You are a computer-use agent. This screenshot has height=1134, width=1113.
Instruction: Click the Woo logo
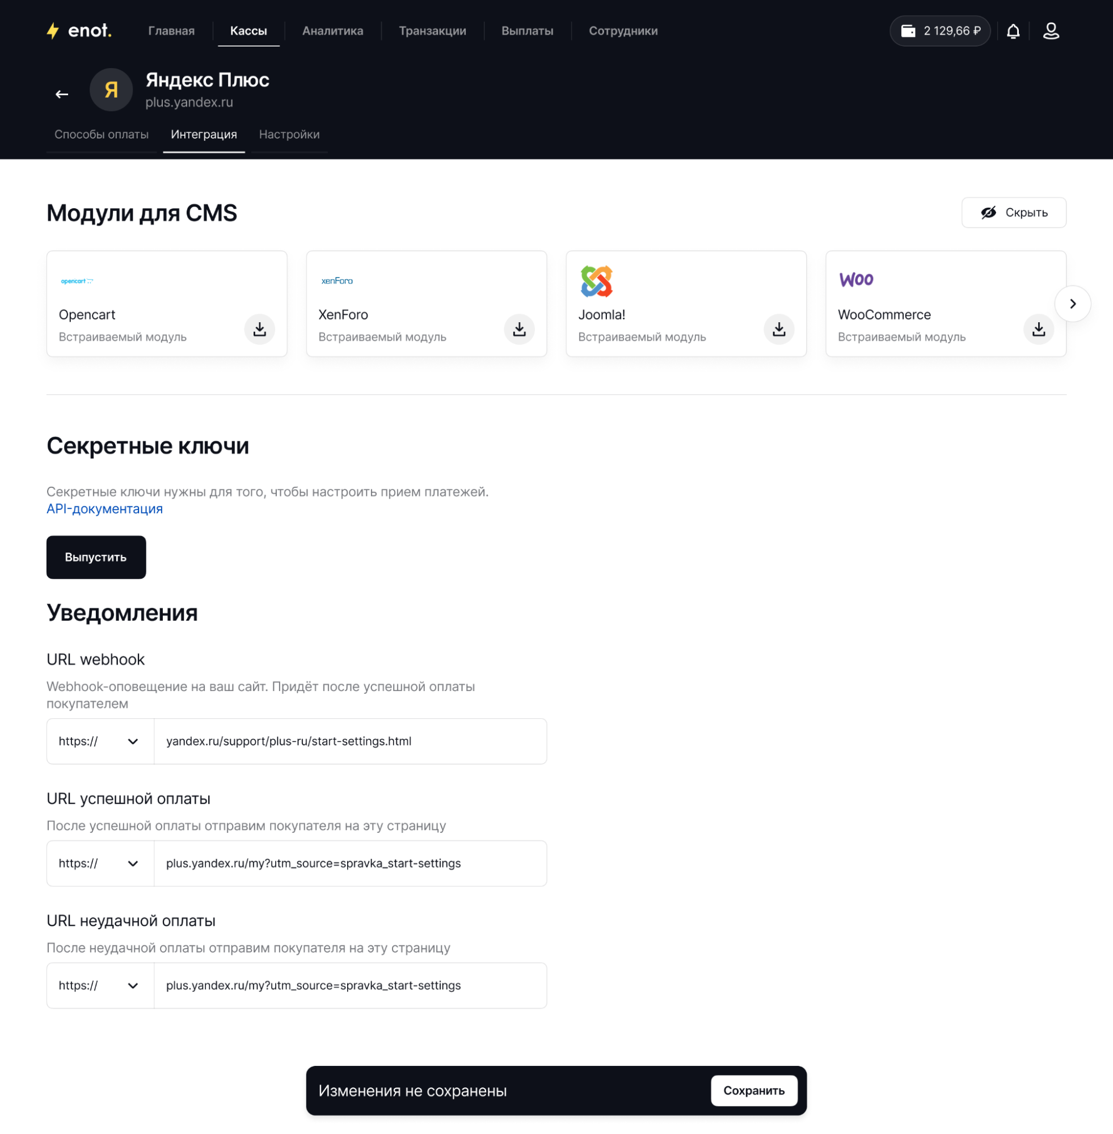(x=856, y=280)
